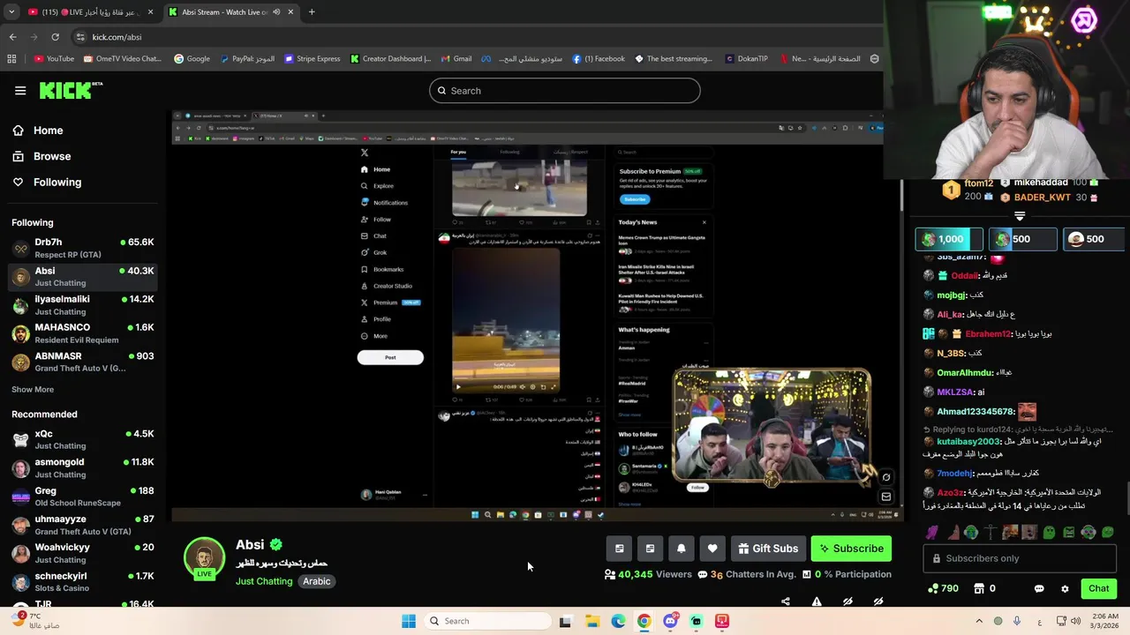Open the channel shop icon showing 0

point(984,588)
